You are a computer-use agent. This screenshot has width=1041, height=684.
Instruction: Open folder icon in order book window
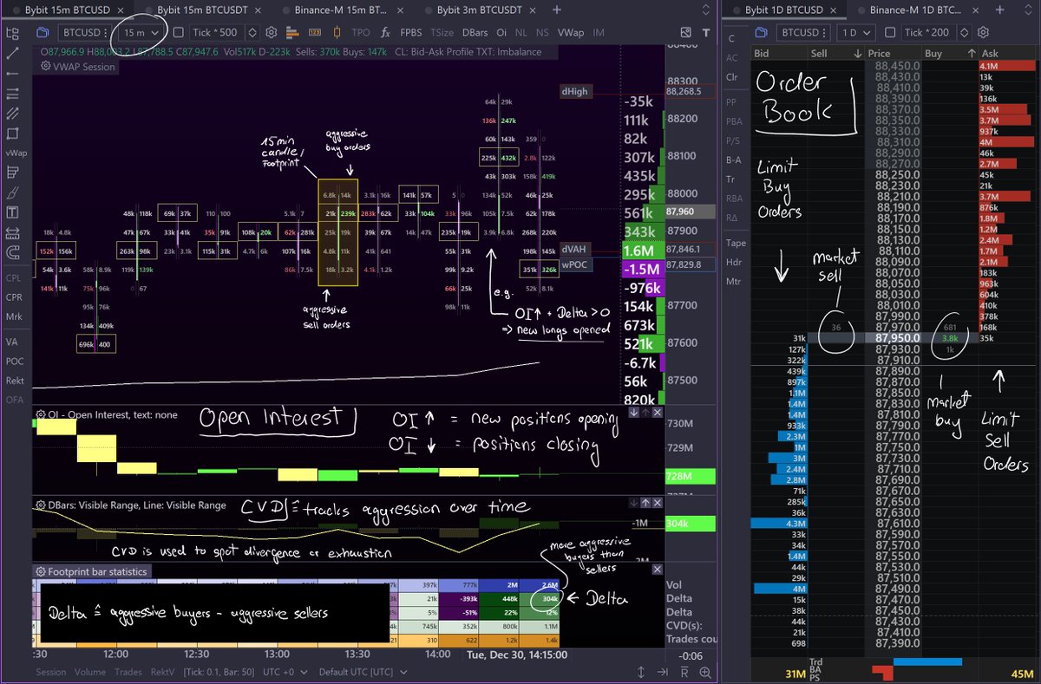tap(762, 32)
